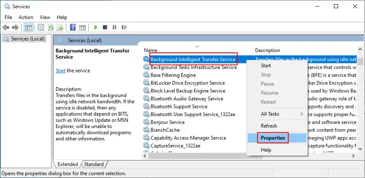Screen dimensions: 365x178
Task: Choose Properties in the context menu
Action: tap(277, 138)
